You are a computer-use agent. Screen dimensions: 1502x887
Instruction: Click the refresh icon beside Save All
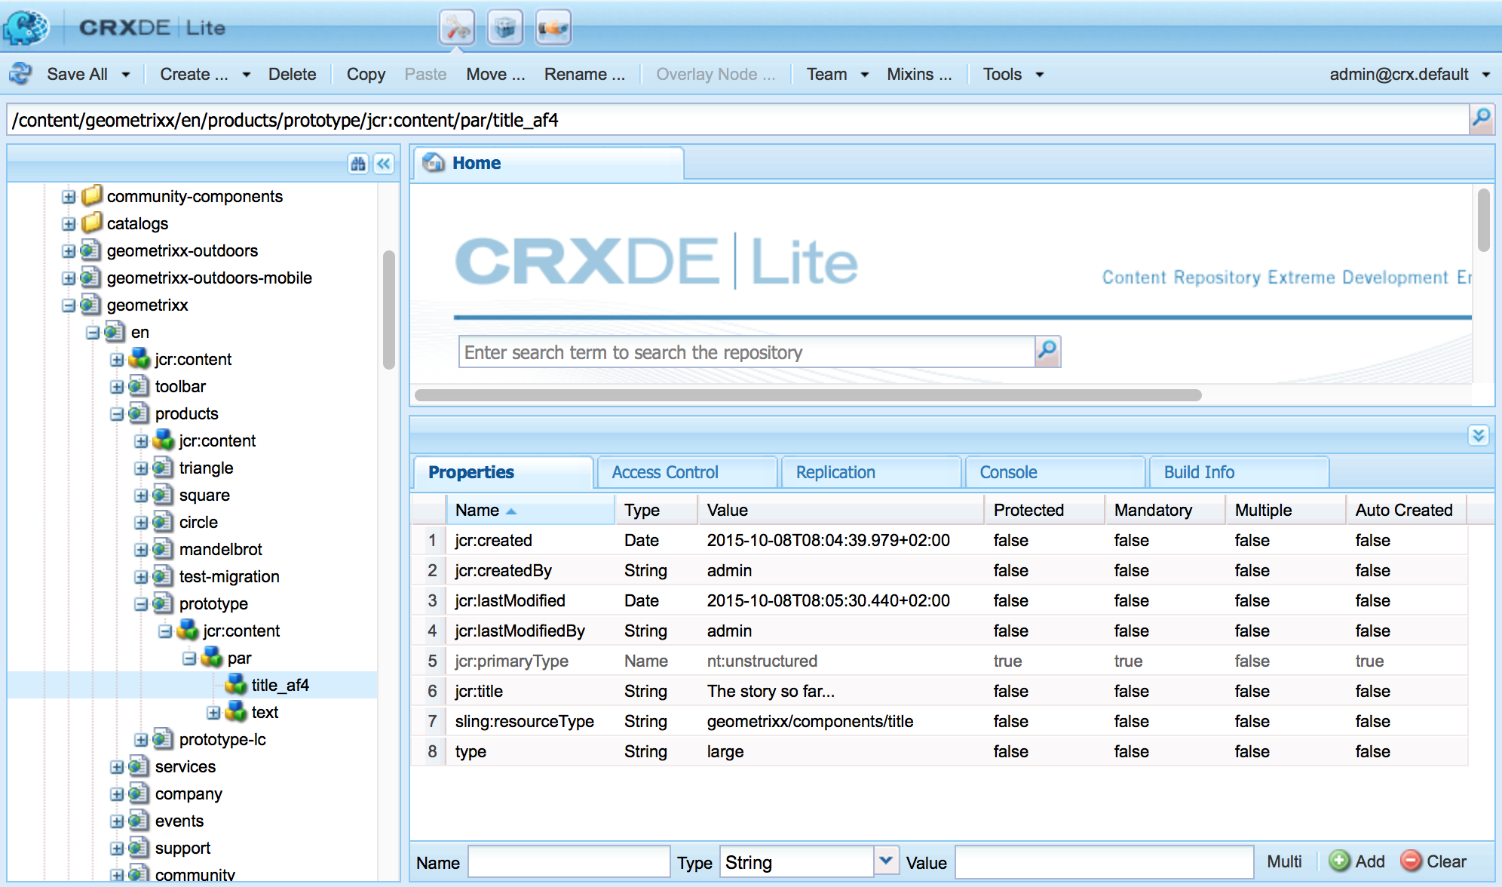(x=21, y=74)
